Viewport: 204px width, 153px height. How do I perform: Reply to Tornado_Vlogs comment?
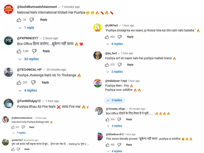(x=129, y=119)
